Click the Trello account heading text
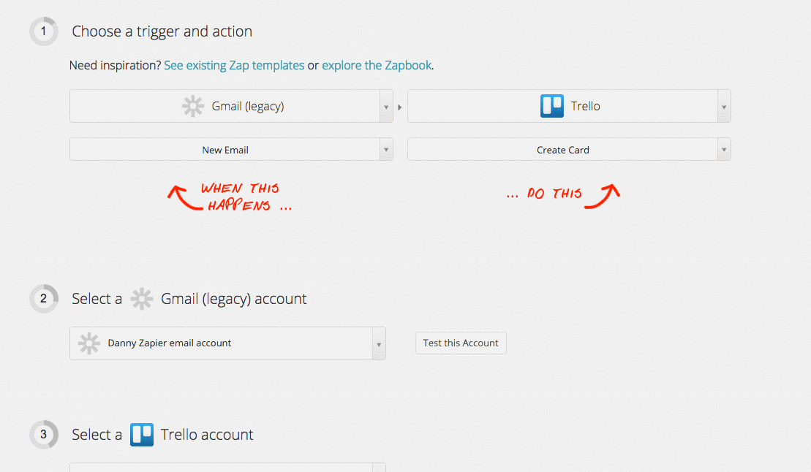Image resolution: width=811 pixels, height=472 pixels. click(207, 435)
